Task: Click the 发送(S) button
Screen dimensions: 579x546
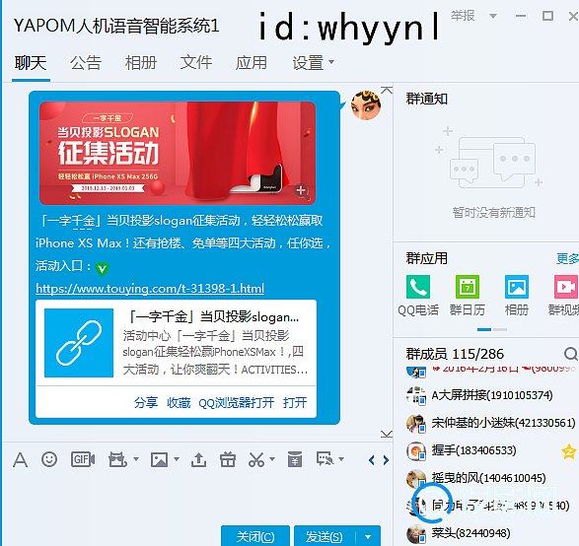Action: point(325,536)
